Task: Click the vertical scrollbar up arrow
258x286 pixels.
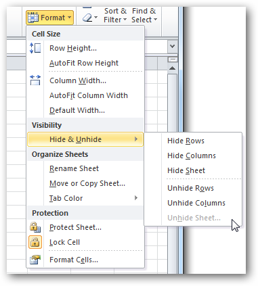Action: coord(173,68)
